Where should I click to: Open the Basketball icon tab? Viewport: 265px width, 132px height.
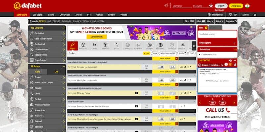128,46
